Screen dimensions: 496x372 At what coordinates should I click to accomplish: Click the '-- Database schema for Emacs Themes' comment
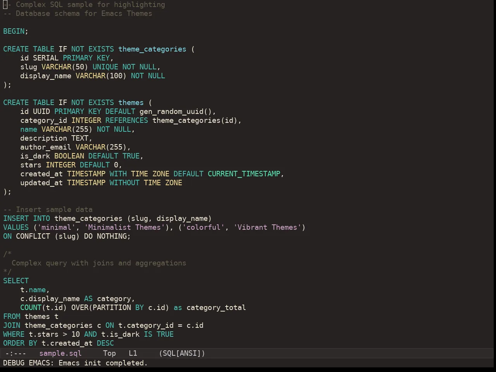pyautogui.click(x=77, y=14)
